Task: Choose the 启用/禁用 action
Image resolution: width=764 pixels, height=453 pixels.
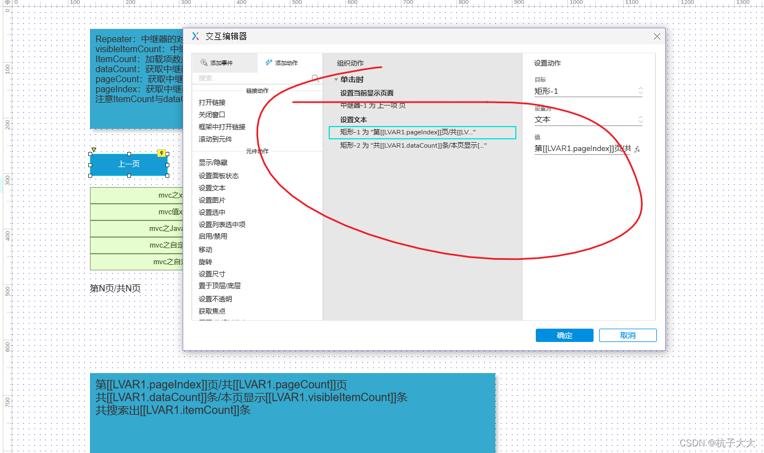Action: (x=213, y=236)
